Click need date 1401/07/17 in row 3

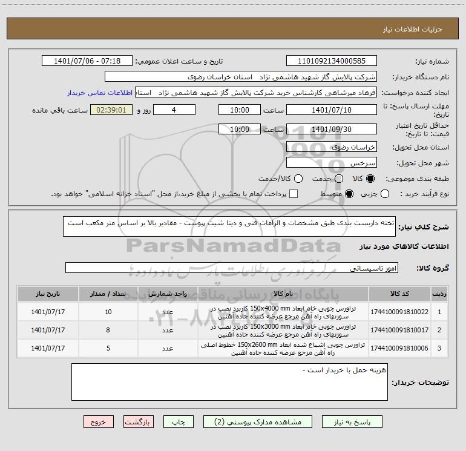pyautogui.click(x=48, y=348)
